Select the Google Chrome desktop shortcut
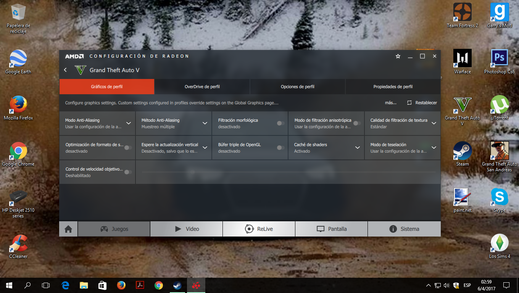 [18, 154]
